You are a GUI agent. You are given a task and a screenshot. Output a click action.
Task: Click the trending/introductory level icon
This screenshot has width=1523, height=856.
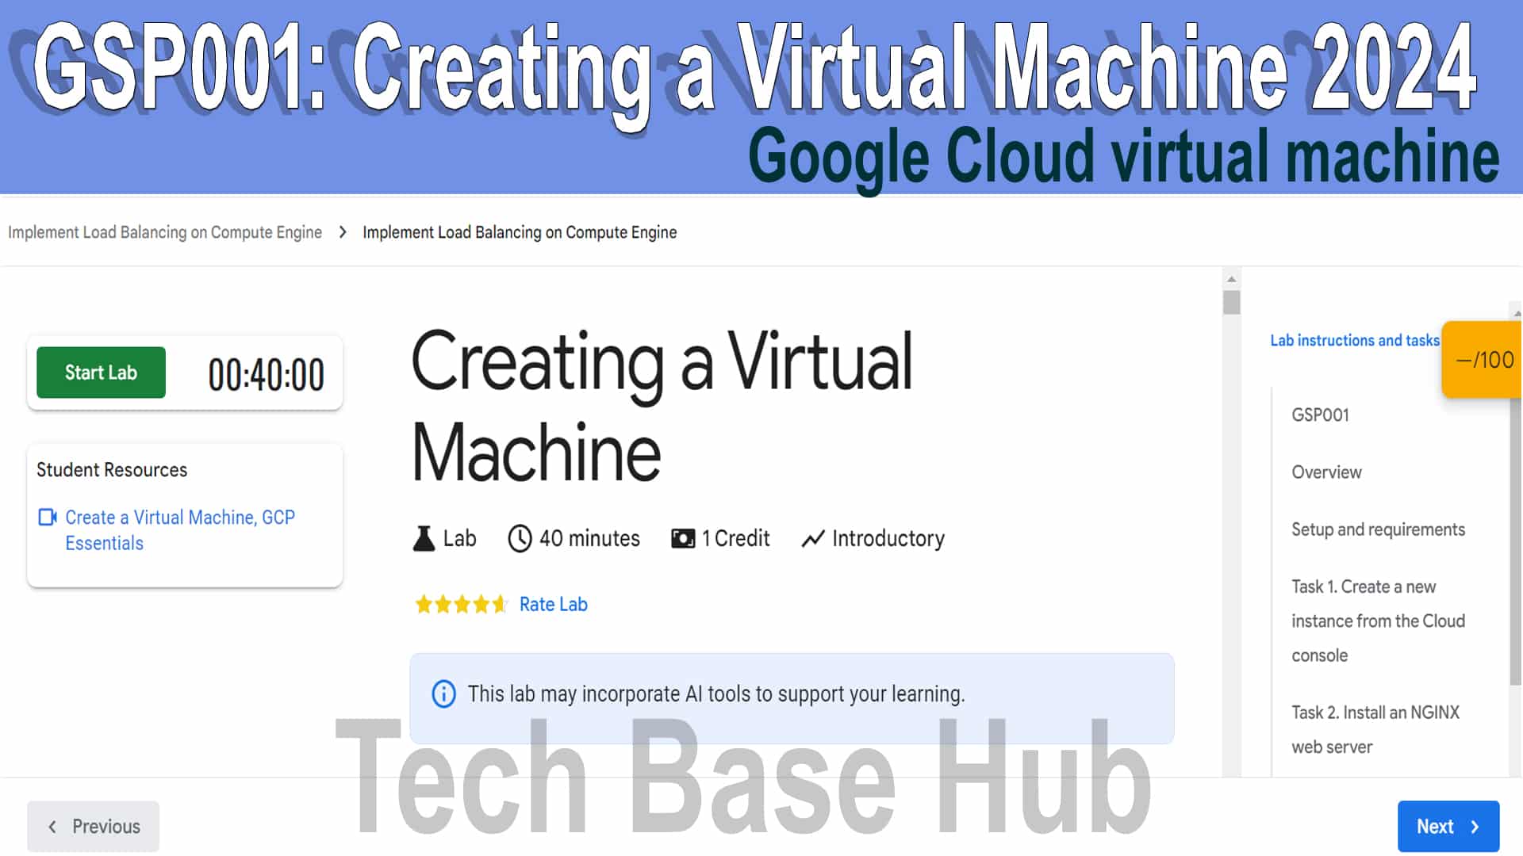point(814,538)
